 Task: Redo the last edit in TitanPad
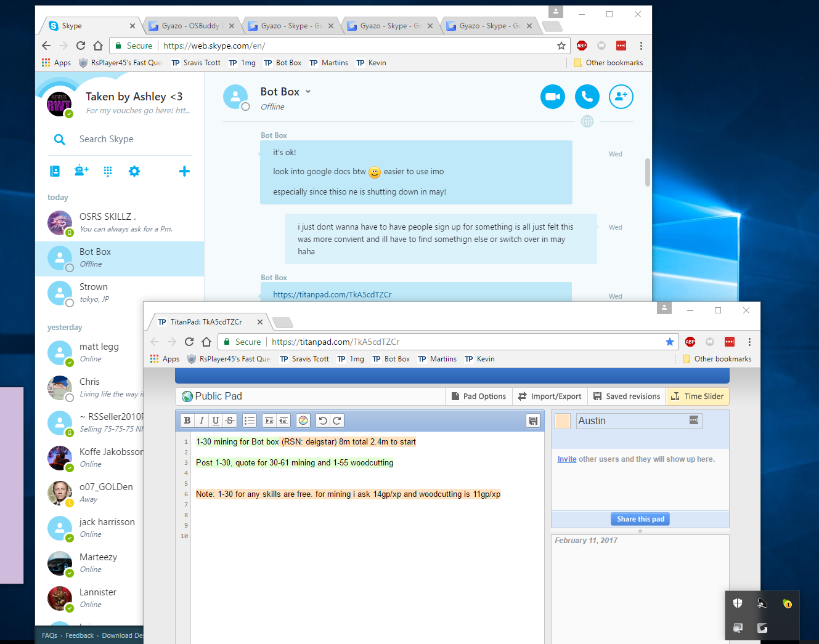(x=337, y=421)
